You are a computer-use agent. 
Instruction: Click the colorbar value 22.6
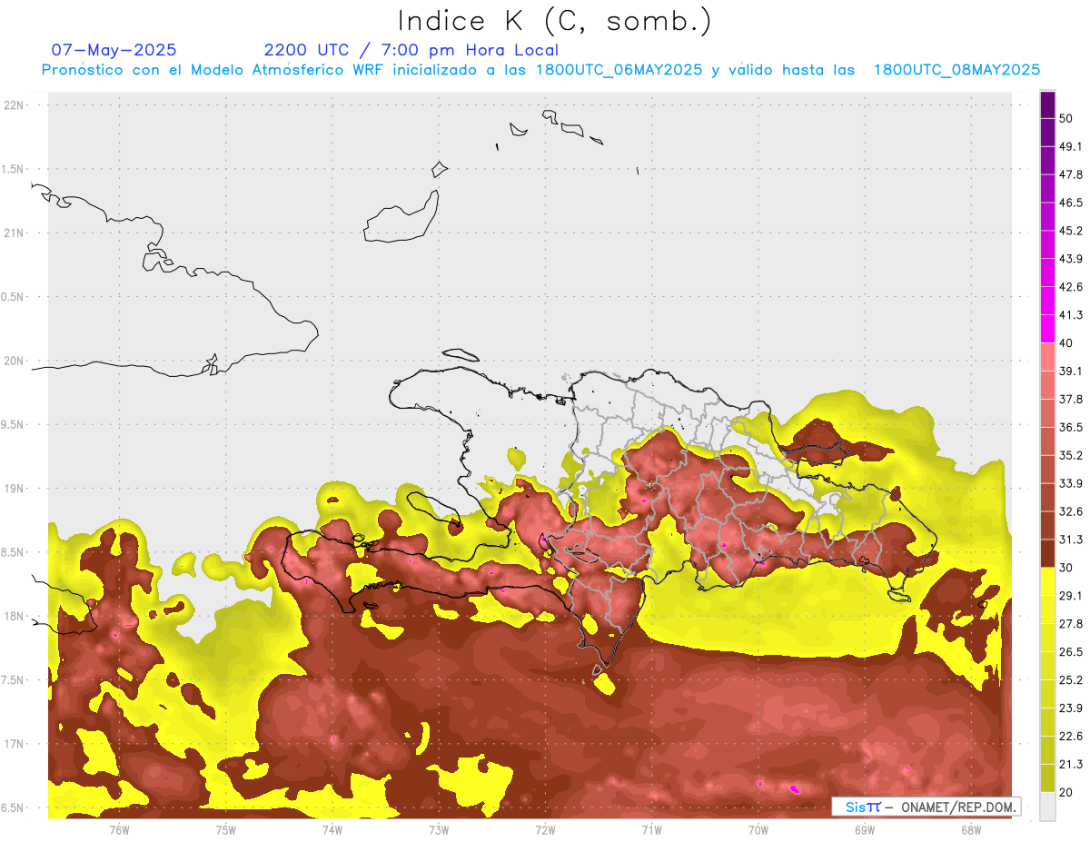coord(1070,736)
